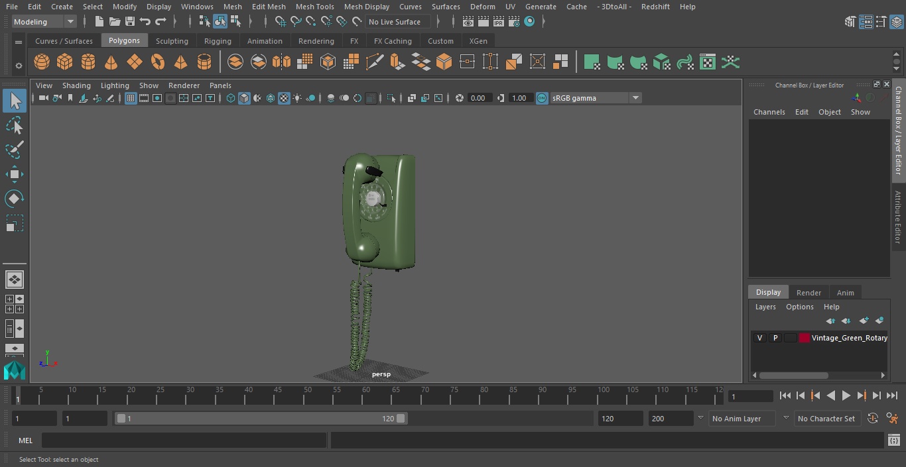
Task: Open Options in the layer editor
Action: (799, 307)
